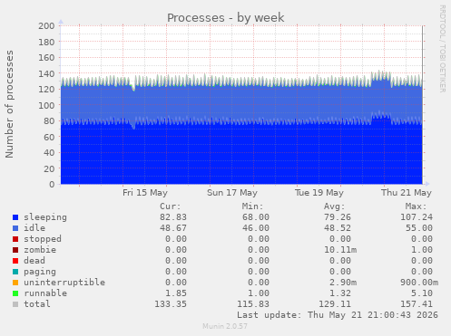Click the runnable legend color swatch
Screen dimensions: 451x336
coord(15,293)
